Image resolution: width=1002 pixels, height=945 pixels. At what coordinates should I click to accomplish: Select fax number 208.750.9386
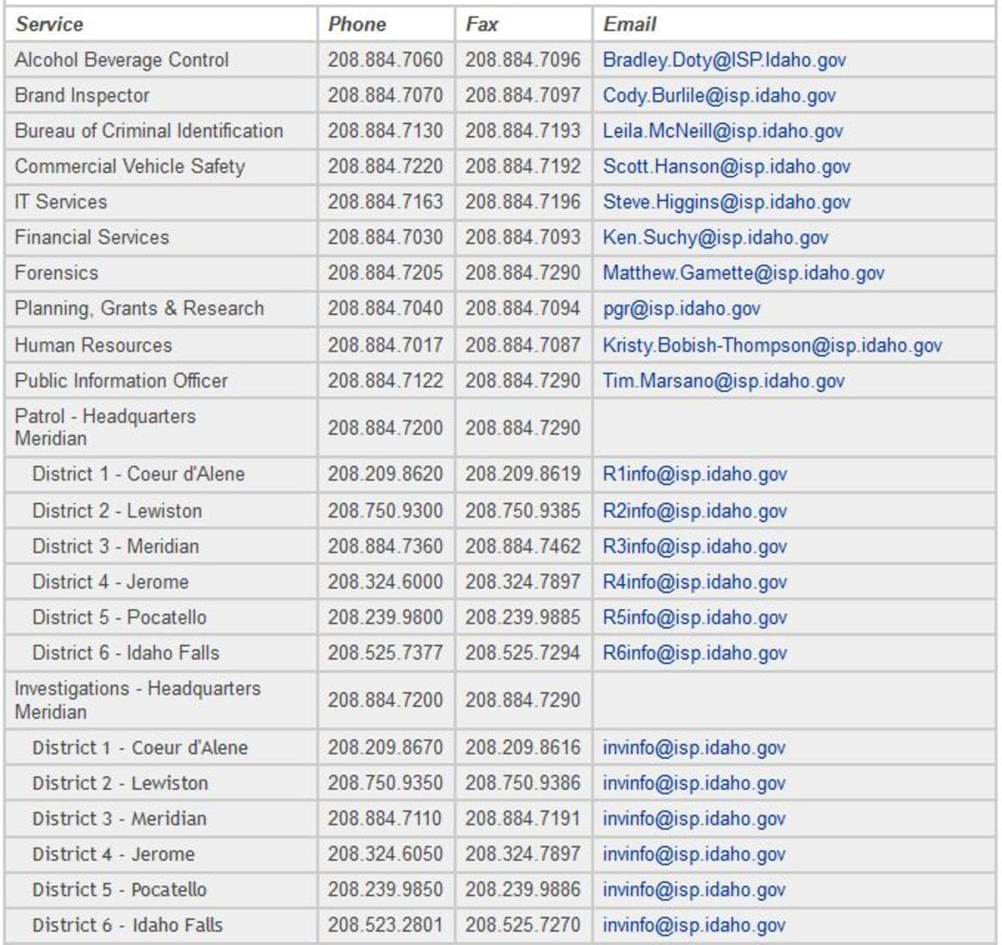pos(523,783)
